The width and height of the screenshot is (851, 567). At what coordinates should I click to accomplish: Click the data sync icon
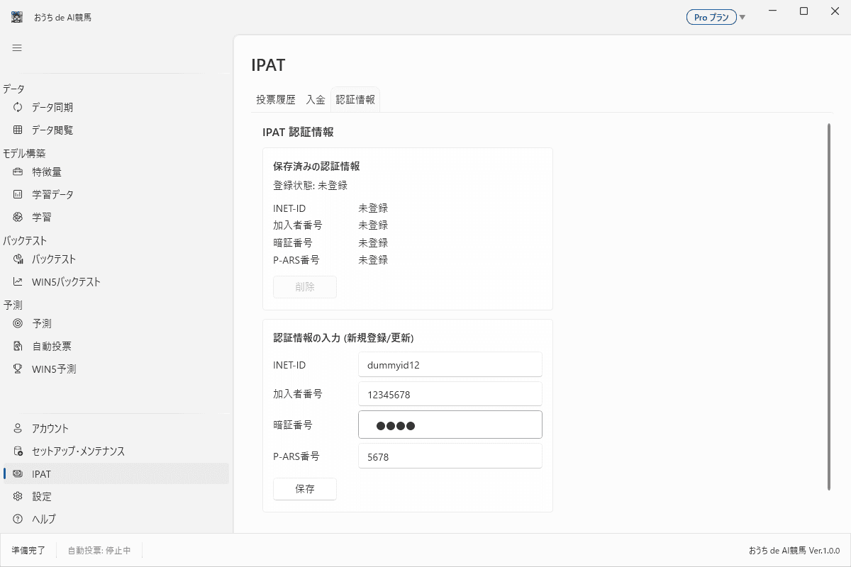(x=18, y=108)
